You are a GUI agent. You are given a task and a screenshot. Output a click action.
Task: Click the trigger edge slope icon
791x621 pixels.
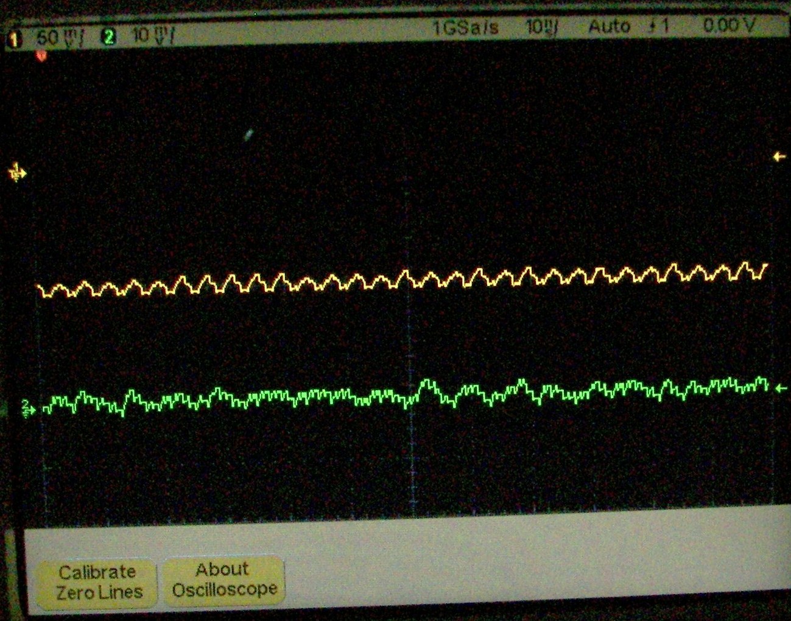pos(652,26)
